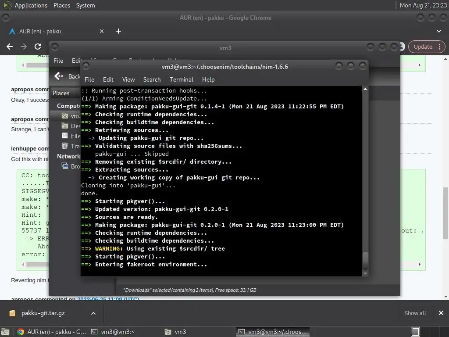Click right arrow of lower code block scrollbar
The width and height of the screenshot is (449, 337).
[x=420, y=264]
